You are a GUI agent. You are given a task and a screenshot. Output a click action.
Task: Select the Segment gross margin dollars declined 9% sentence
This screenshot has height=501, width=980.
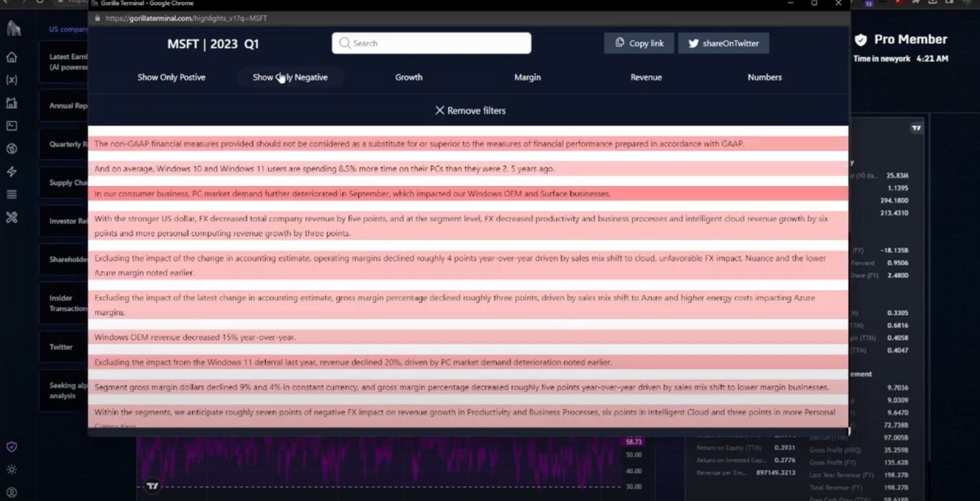pos(468,387)
